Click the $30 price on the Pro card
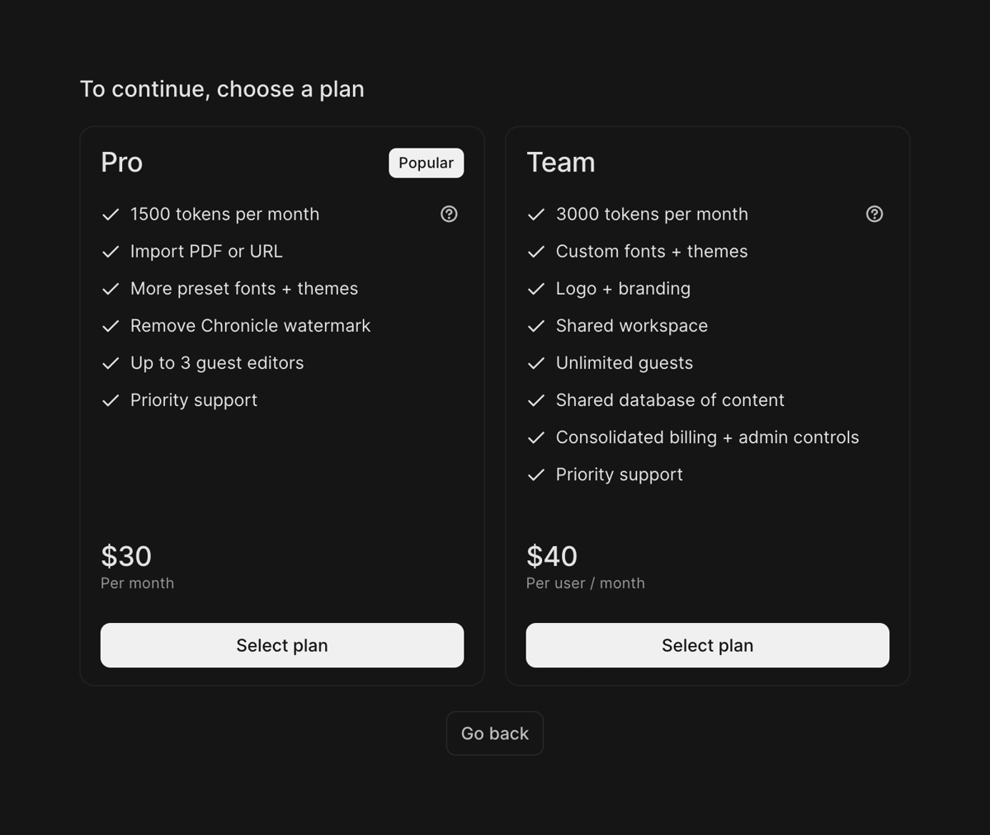990x835 pixels. [x=126, y=556]
